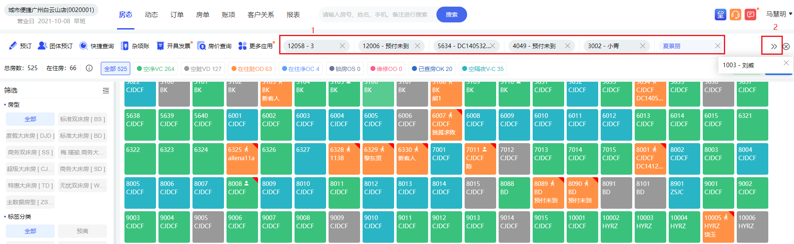794x244 pixels.
Task: Open room tile 10005 HYRZ
Action: [x=718, y=227]
